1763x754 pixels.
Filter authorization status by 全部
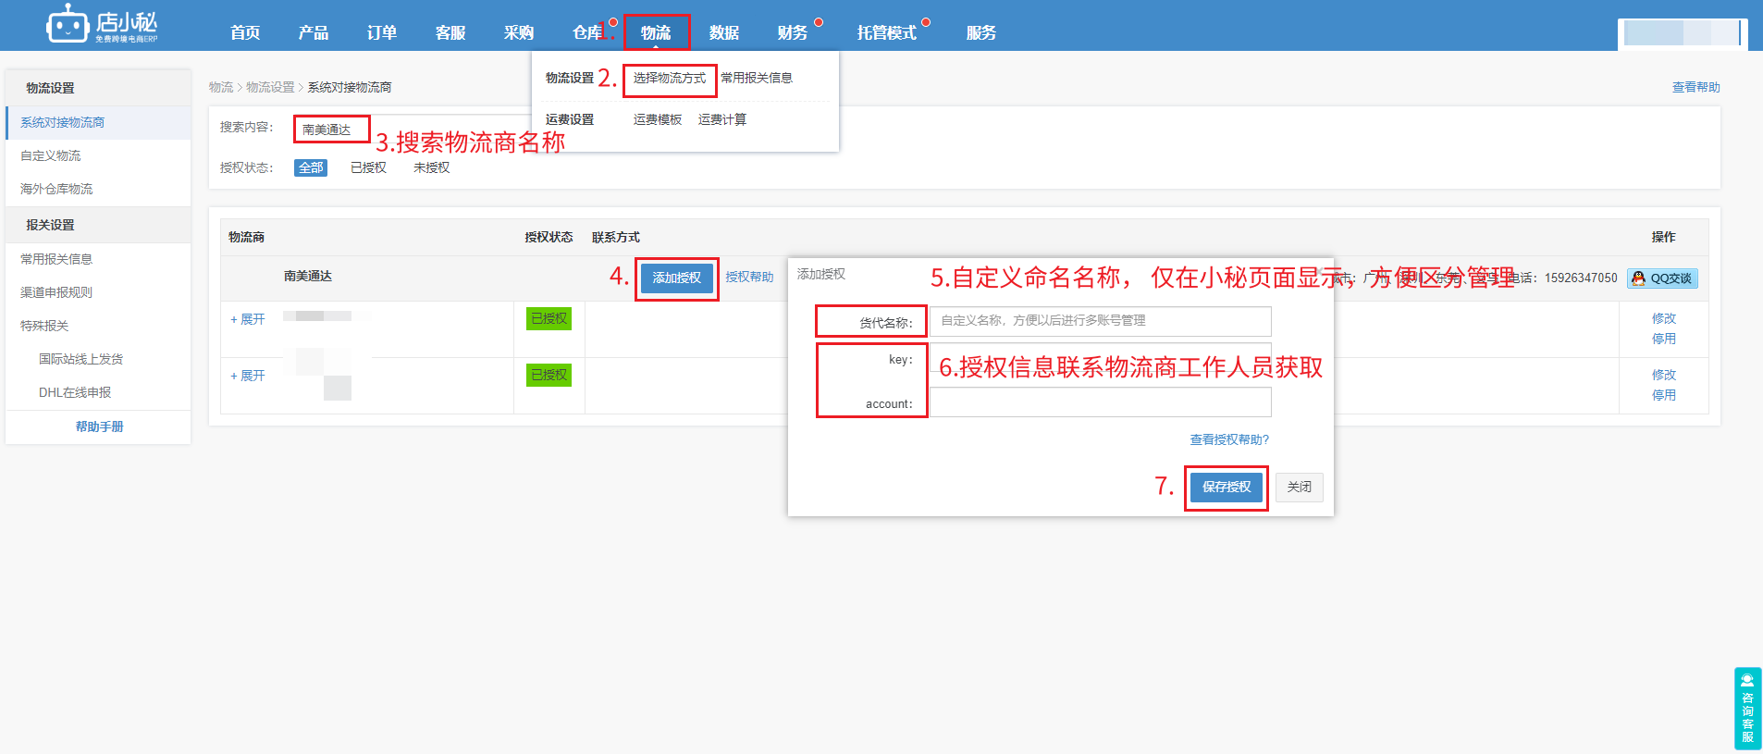point(311,167)
